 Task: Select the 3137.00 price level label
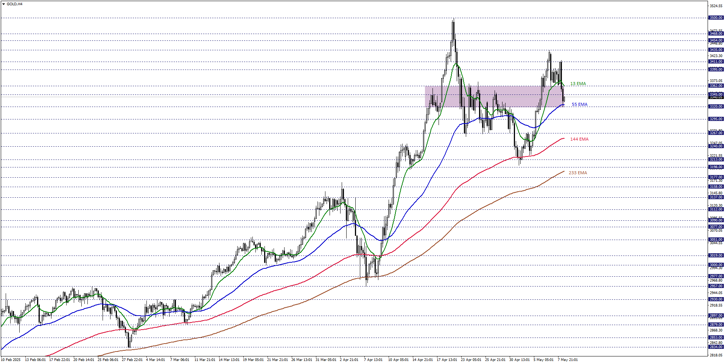716,197
